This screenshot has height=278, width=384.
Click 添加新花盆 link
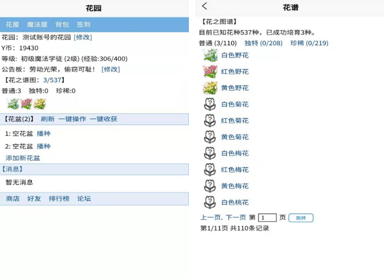(x=23, y=158)
